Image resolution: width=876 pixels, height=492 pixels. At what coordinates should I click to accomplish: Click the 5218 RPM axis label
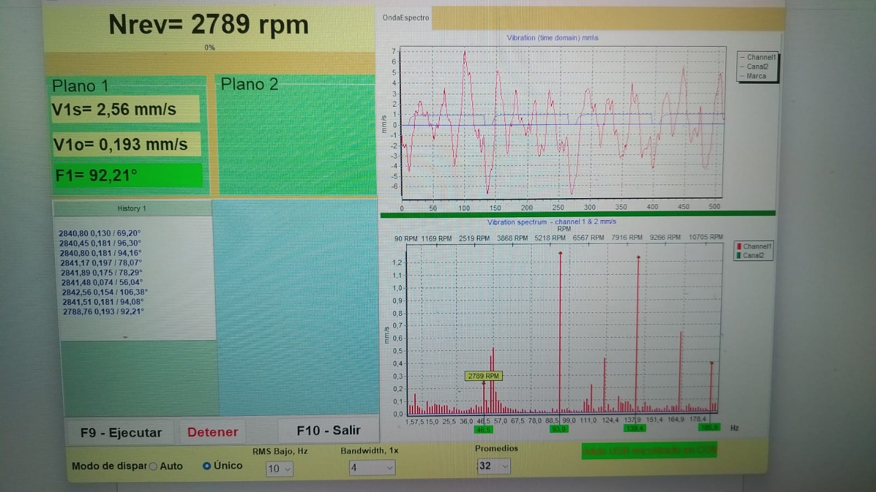(x=550, y=238)
